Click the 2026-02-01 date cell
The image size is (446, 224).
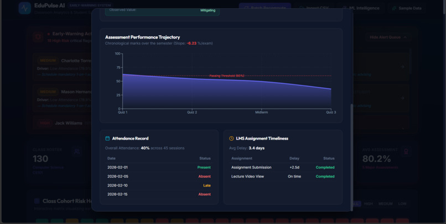[x=117, y=167]
